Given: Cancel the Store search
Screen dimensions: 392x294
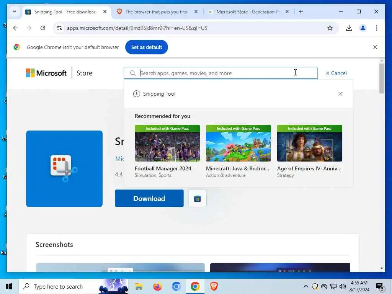Looking at the screenshot, I should (336, 73).
